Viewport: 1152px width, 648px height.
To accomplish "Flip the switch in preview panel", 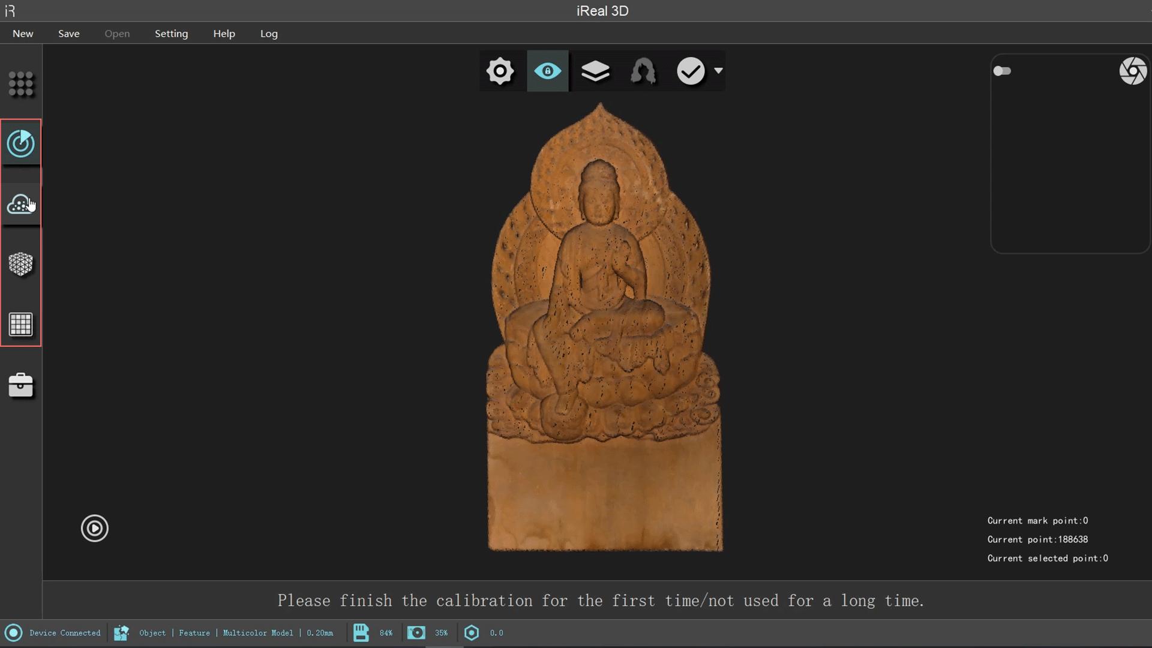I will coord(1002,71).
